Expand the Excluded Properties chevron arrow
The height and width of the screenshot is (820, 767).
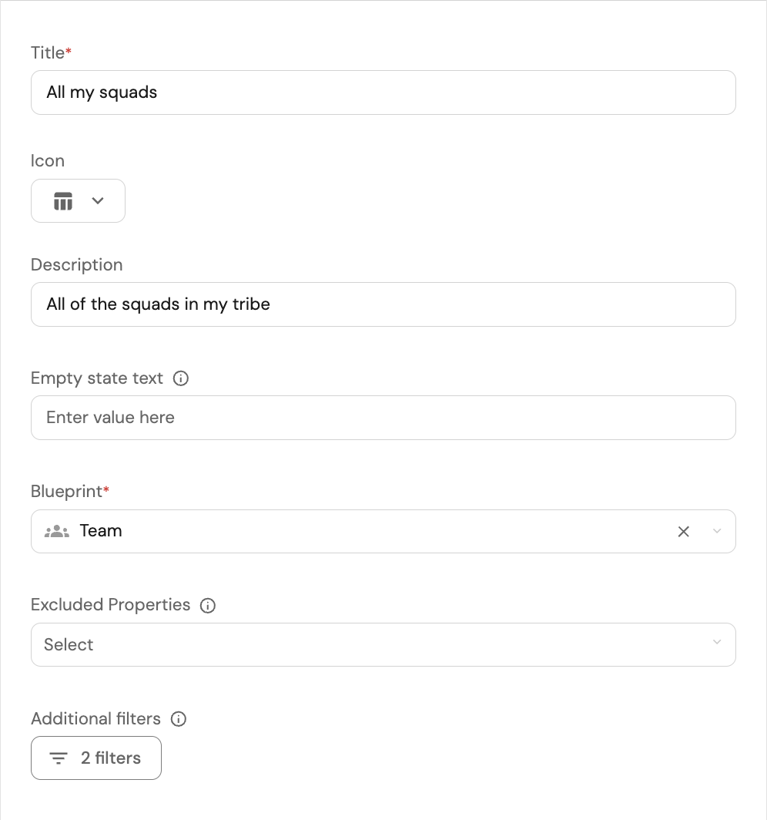717,643
